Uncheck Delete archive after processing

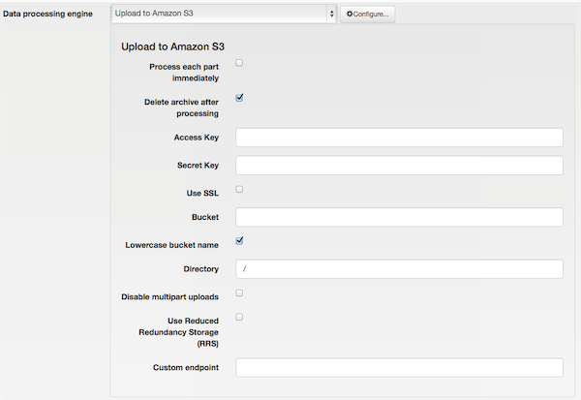(239, 98)
